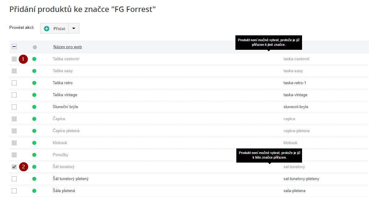The image size is (369, 197).
Task: Open the Přidat action dropdown arrow
Action: click(x=74, y=29)
